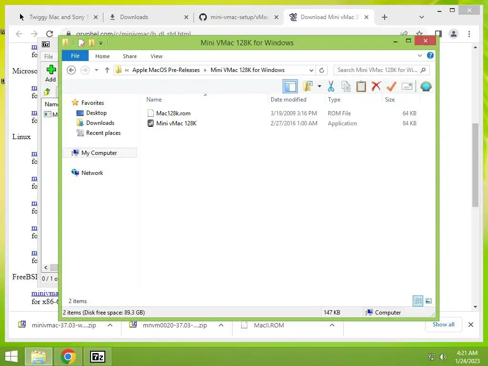Toggle the navigation pane toolbar button
The height and width of the screenshot is (366, 488).
290,87
